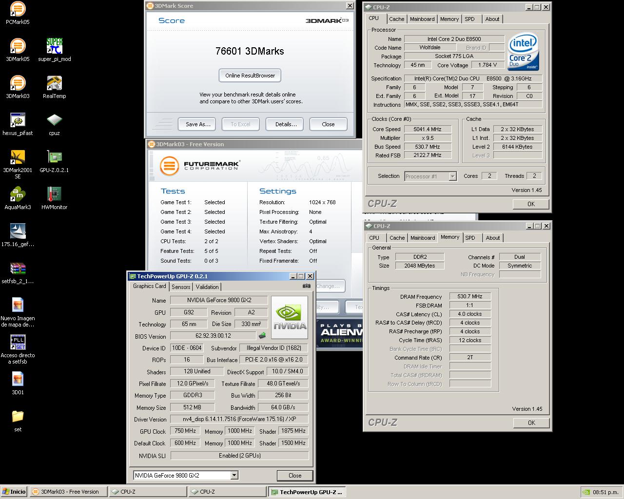
Task: Expand the Processor #1 selection dropdown
Action: [x=452, y=176]
